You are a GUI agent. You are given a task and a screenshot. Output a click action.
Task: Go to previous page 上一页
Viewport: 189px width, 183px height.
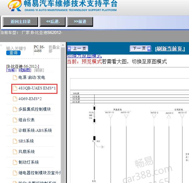pyautogui.click(x=78, y=49)
